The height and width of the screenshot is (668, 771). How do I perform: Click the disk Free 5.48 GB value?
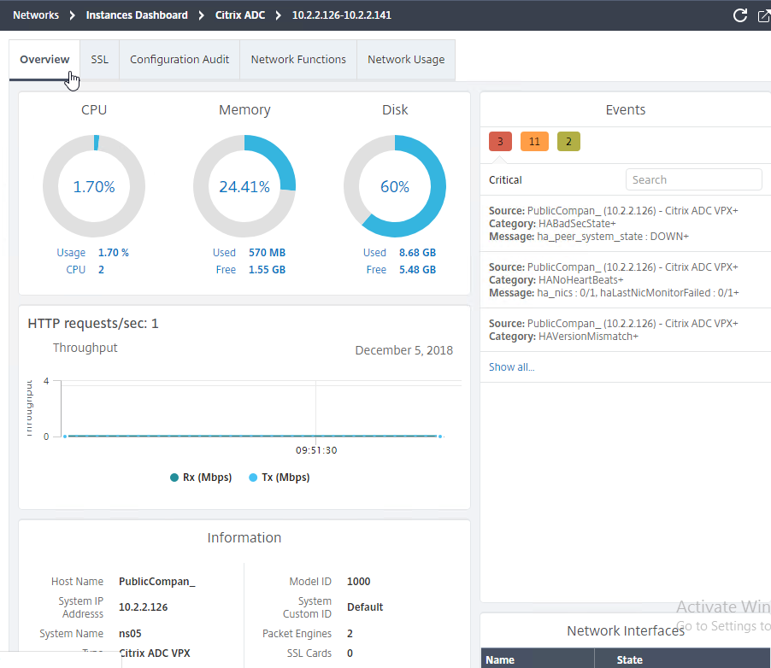(x=417, y=270)
